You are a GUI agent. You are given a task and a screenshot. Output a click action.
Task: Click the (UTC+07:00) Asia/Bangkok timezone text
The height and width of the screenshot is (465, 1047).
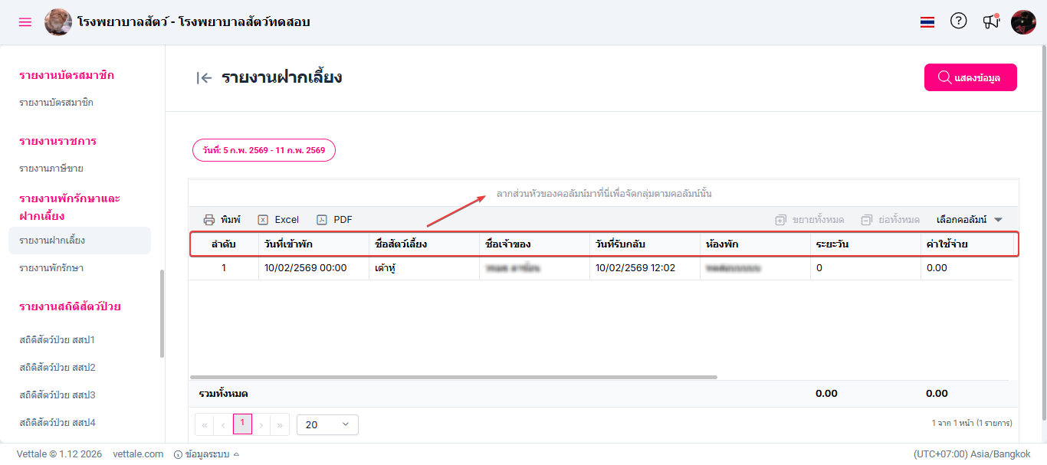972,454
